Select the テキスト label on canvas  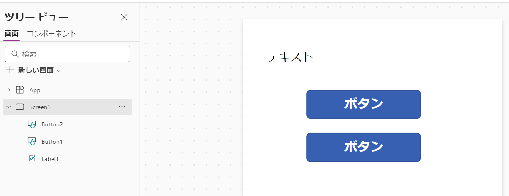pyautogui.click(x=290, y=56)
